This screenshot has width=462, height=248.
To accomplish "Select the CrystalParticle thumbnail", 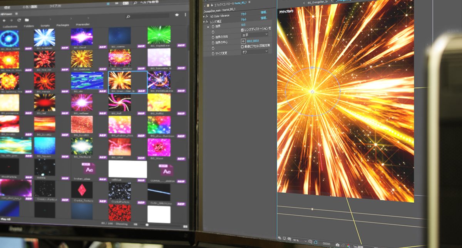I will pyautogui.click(x=120, y=191).
